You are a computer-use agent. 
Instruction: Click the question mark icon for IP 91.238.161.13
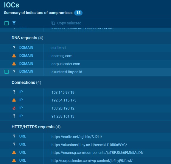coord(14,116)
